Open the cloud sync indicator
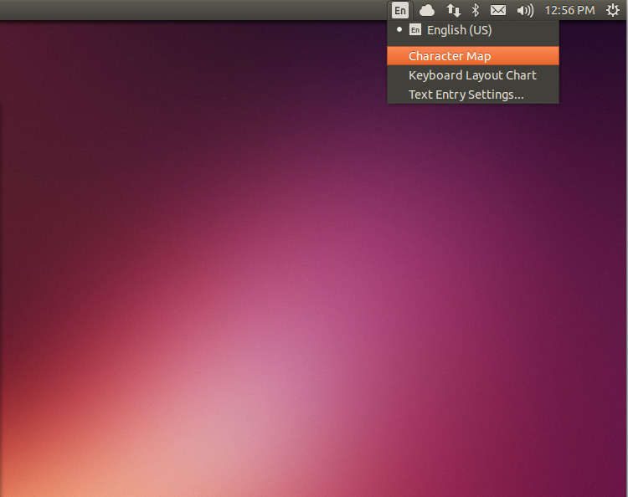This screenshot has width=628, height=497. [x=427, y=10]
